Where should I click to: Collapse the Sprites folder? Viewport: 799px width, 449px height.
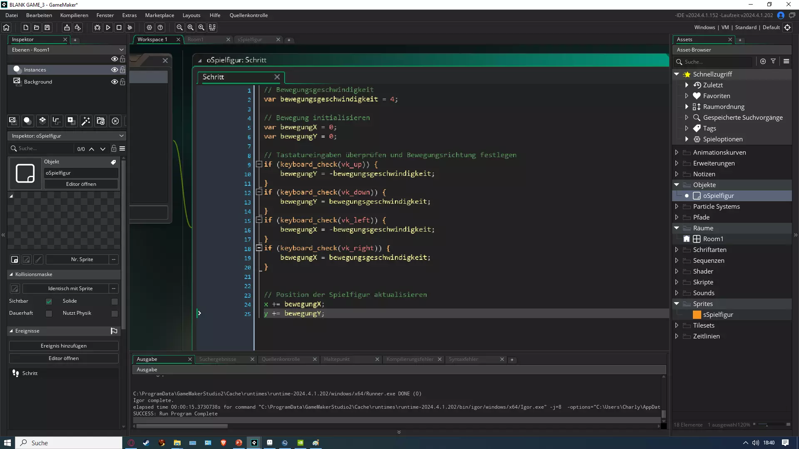click(677, 304)
